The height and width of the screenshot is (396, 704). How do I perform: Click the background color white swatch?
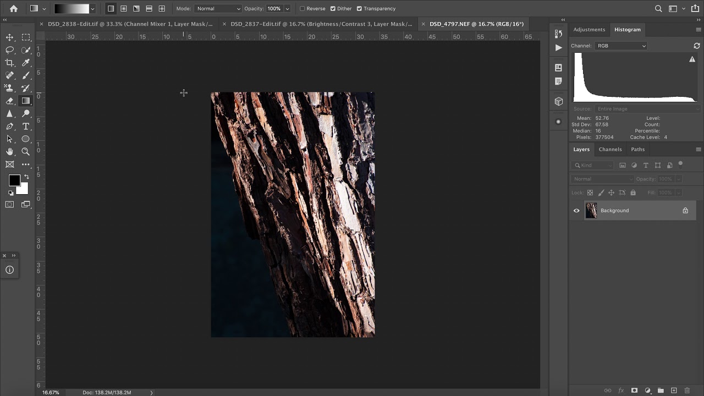23,190
